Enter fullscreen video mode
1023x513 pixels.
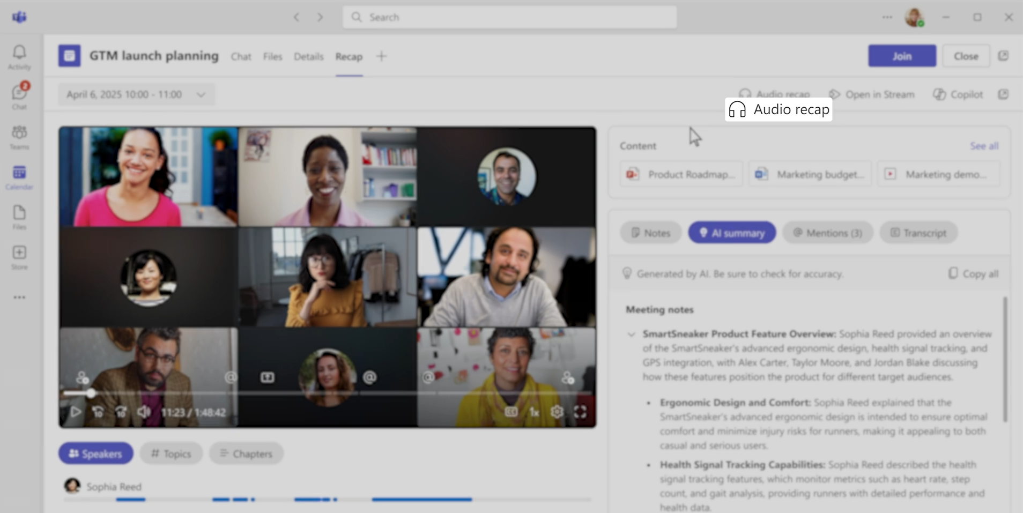[580, 412]
